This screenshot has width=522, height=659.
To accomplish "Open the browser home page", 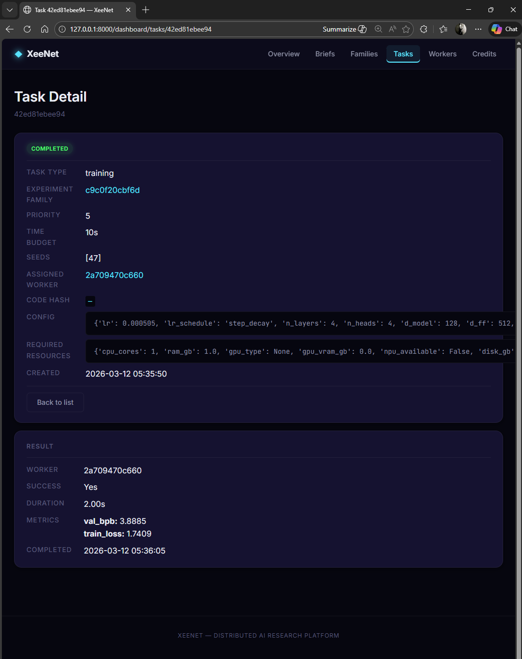I will [45, 29].
